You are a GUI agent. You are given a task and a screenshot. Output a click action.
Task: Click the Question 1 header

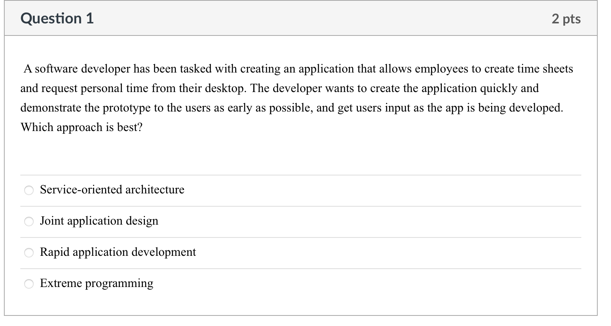57,18
